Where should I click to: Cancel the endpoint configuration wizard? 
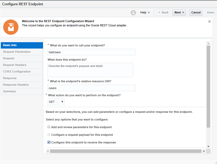point(196,13)
